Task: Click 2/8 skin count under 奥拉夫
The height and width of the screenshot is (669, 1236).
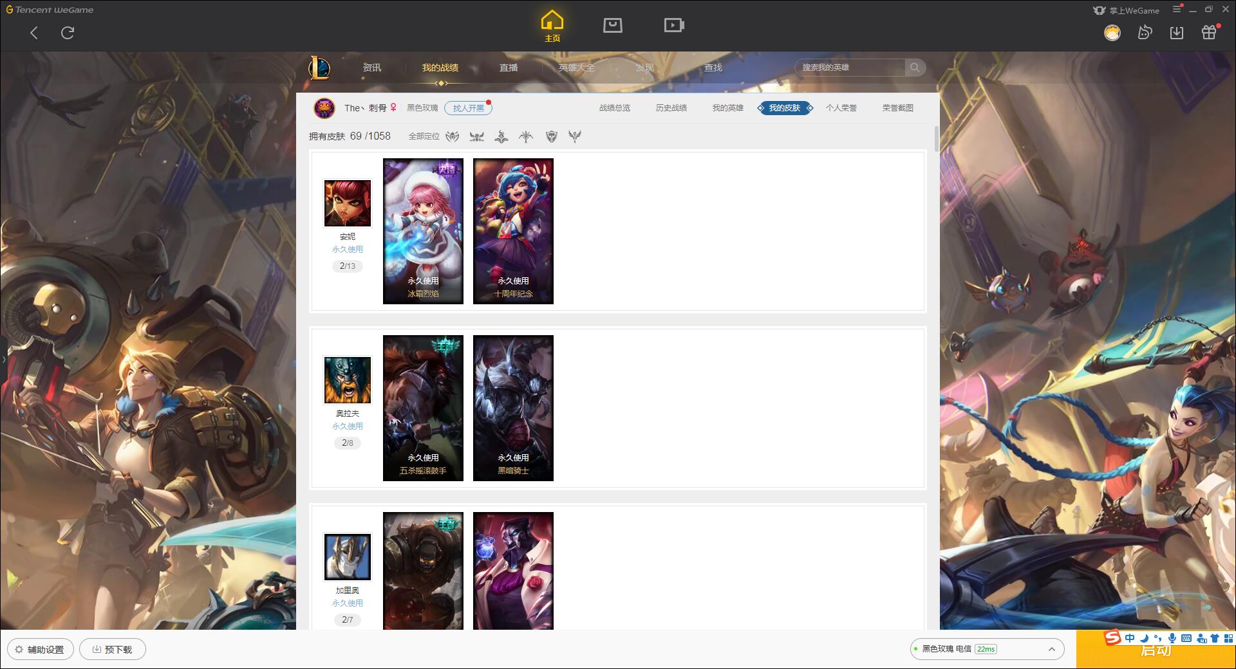Action: pos(348,443)
